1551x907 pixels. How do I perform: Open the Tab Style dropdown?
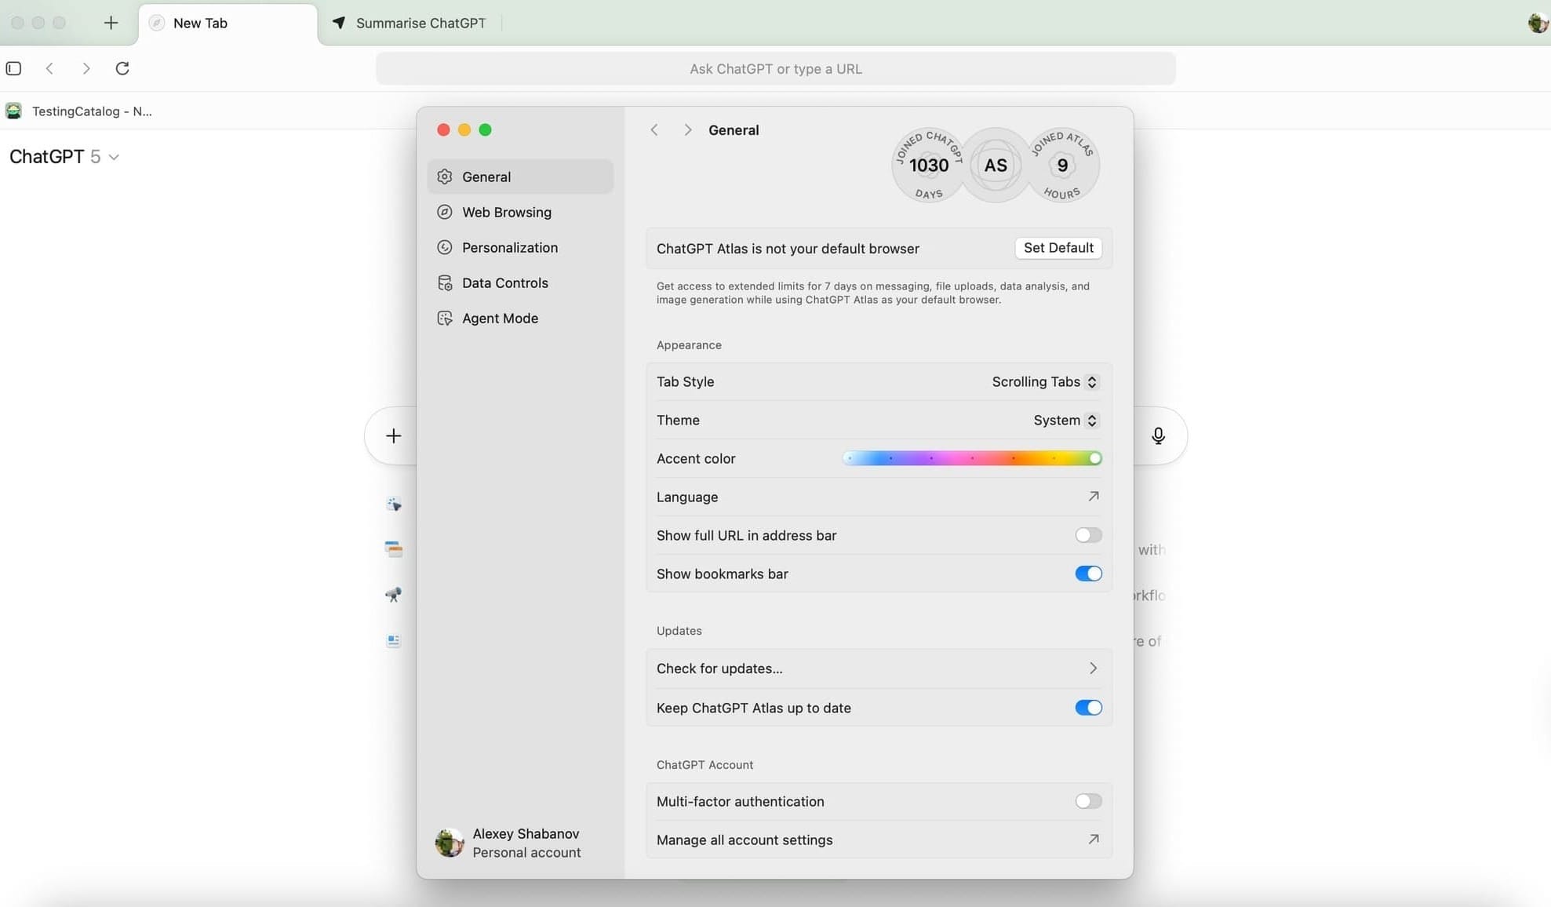[x=1044, y=381]
